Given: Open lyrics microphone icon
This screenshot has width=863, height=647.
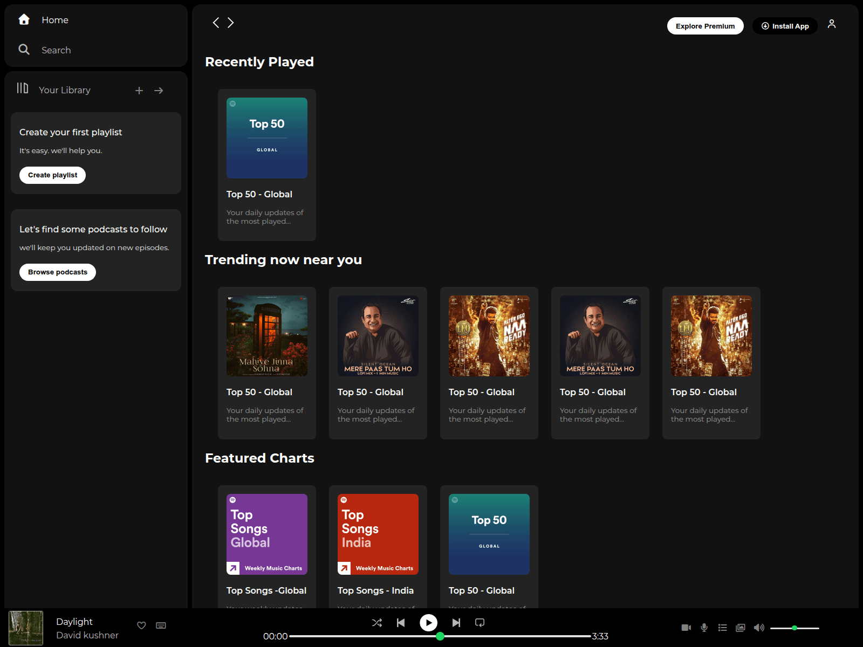Looking at the screenshot, I should click(x=704, y=628).
